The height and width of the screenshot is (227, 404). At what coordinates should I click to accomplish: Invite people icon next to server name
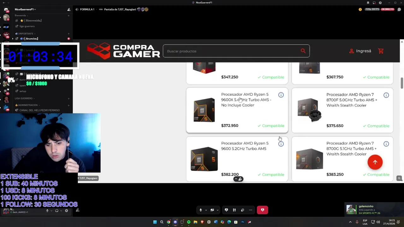(x=69, y=9)
